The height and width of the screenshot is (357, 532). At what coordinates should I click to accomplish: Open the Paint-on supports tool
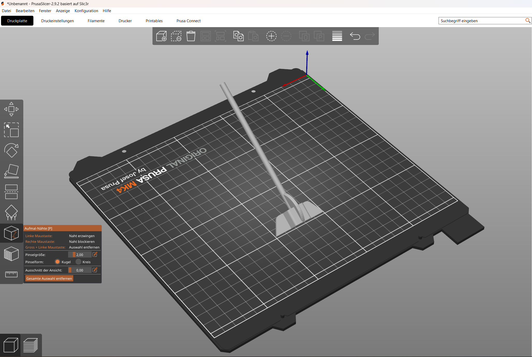pyautogui.click(x=11, y=212)
